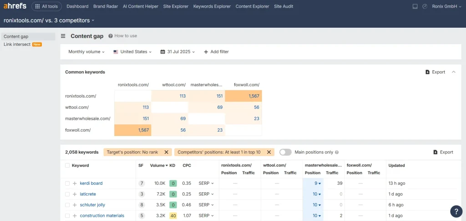Open the kerdi board keyword
466x221 pixels.
point(91,183)
